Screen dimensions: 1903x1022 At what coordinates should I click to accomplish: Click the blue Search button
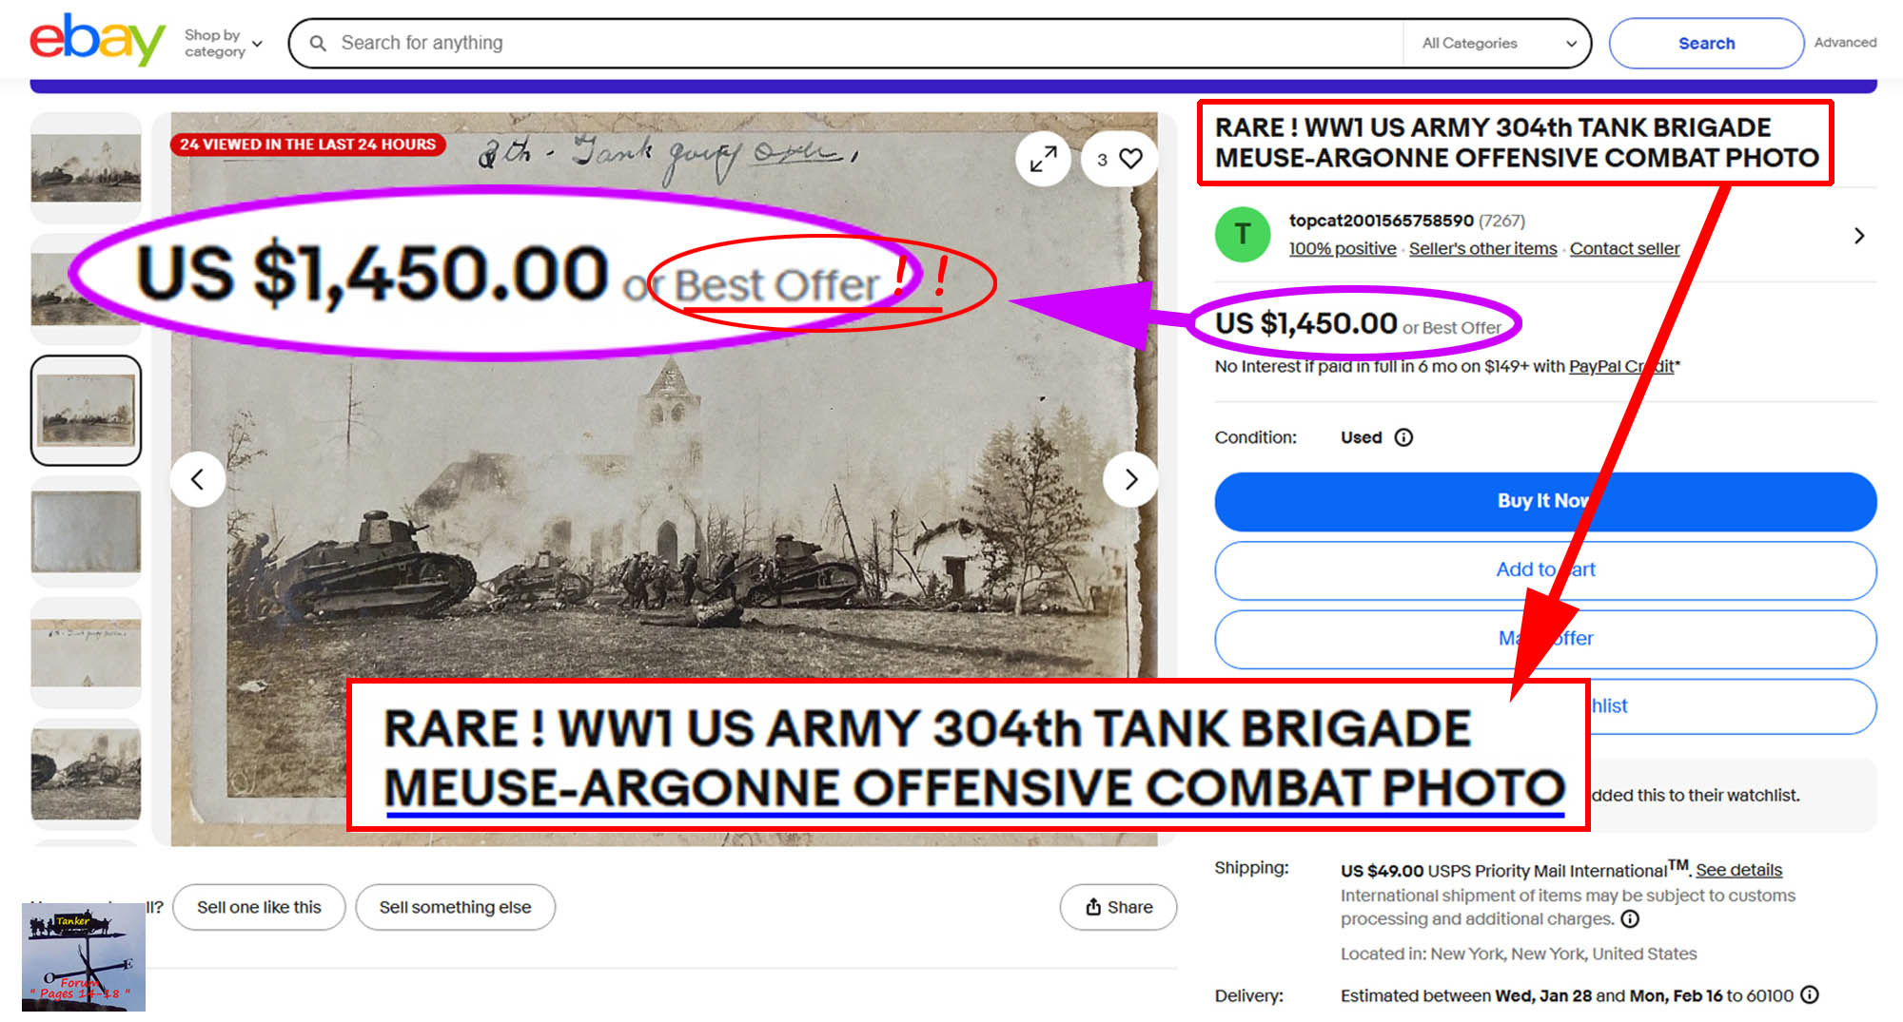click(1706, 43)
